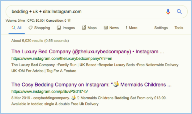Screen dimensions: 192x114
Task: Switch to the Shopping tab
Action: pos(39,28)
